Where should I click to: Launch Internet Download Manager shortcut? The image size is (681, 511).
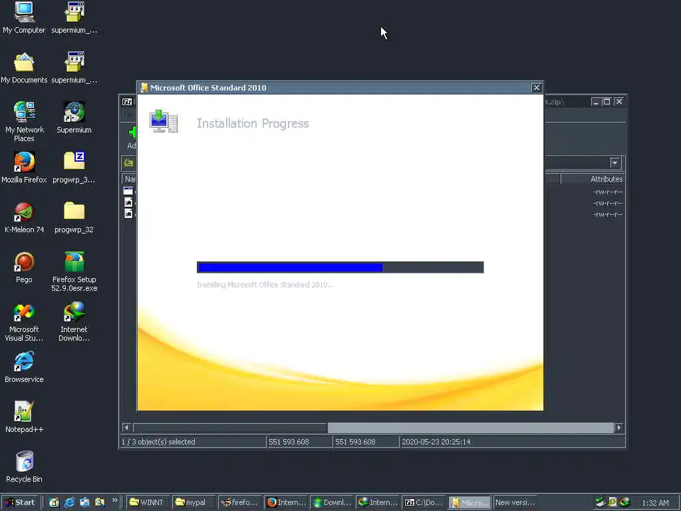coord(74,321)
